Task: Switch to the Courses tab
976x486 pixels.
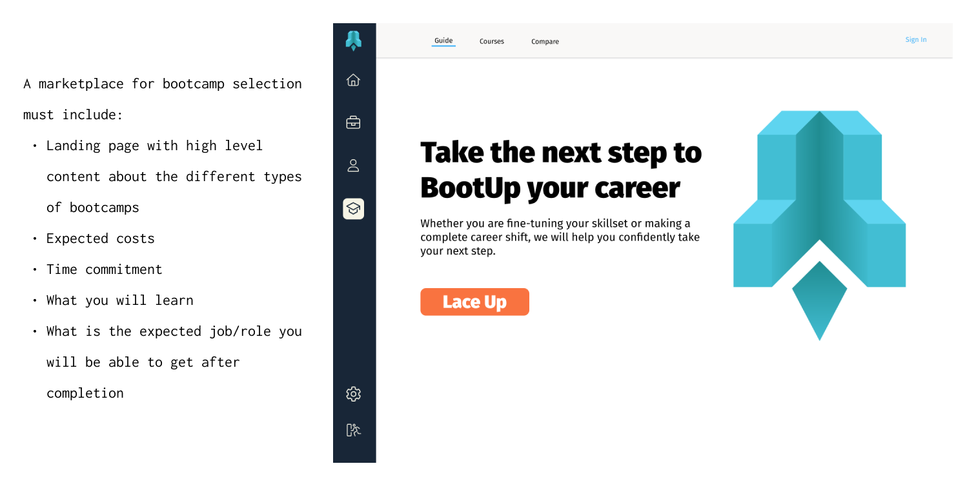Action: click(492, 41)
